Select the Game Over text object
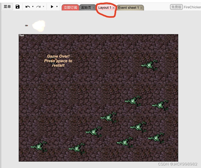Screen dimensions: 201x168 point(58,61)
